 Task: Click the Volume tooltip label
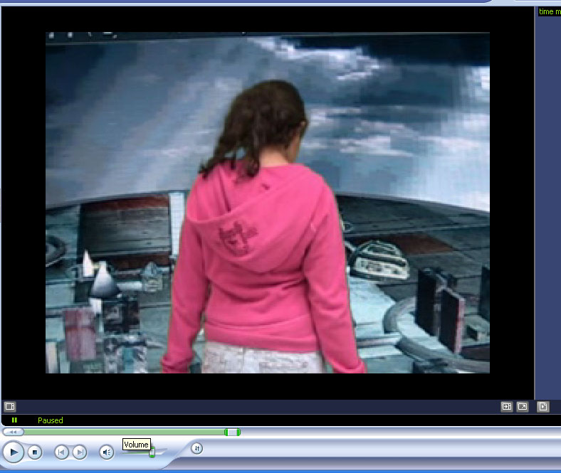[x=136, y=445]
